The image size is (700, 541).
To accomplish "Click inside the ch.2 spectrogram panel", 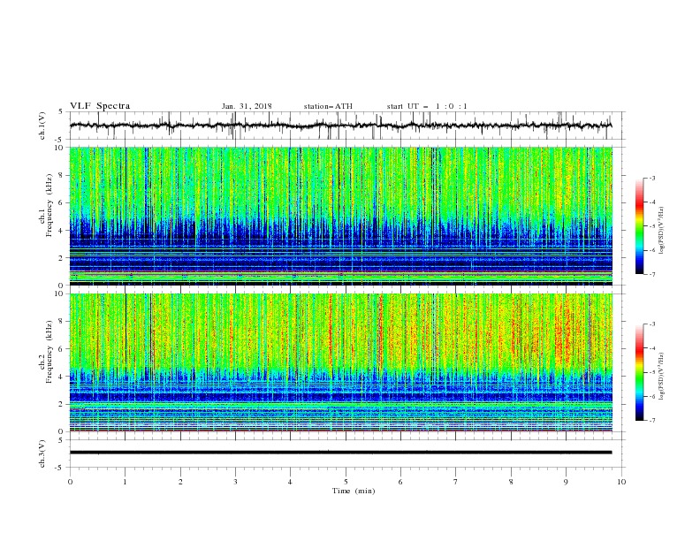I will click(x=341, y=362).
